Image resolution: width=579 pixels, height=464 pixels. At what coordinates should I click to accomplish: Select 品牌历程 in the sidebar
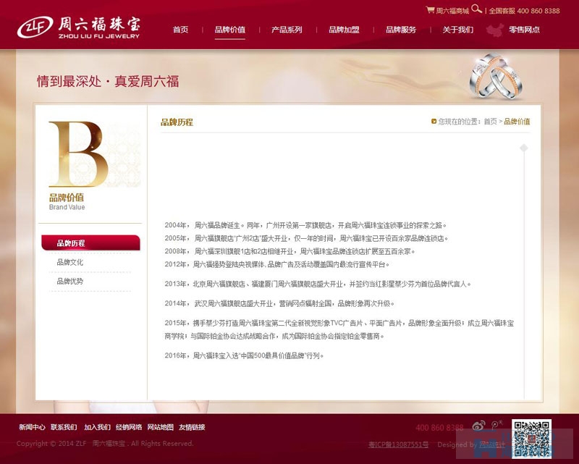coord(91,242)
